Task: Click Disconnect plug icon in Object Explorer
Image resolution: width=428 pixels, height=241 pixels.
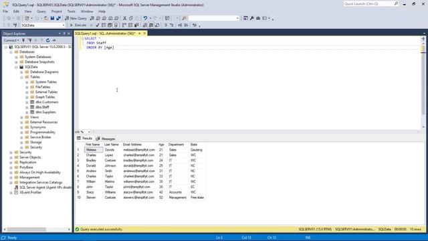Action: [29, 40]
